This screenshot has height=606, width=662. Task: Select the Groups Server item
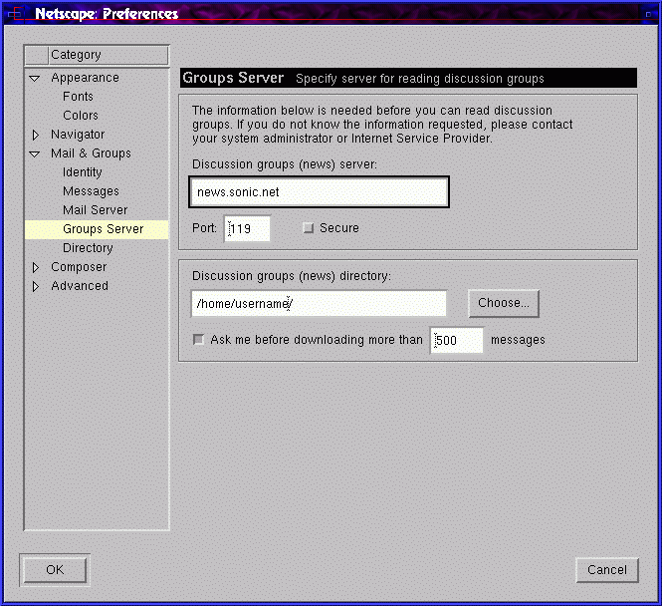coord(97,229)
